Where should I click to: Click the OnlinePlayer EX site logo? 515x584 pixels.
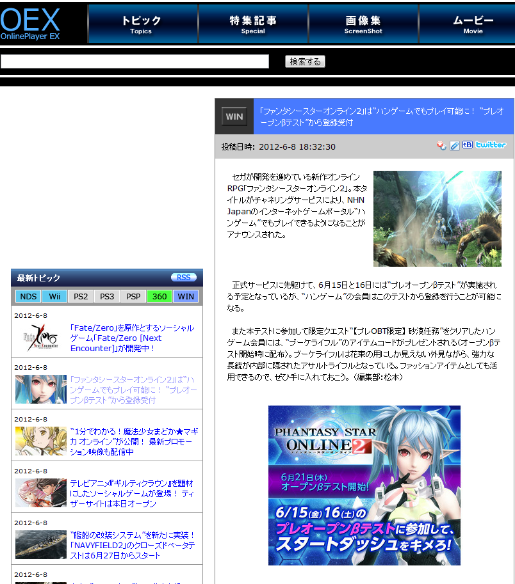[x=30, y=24]
